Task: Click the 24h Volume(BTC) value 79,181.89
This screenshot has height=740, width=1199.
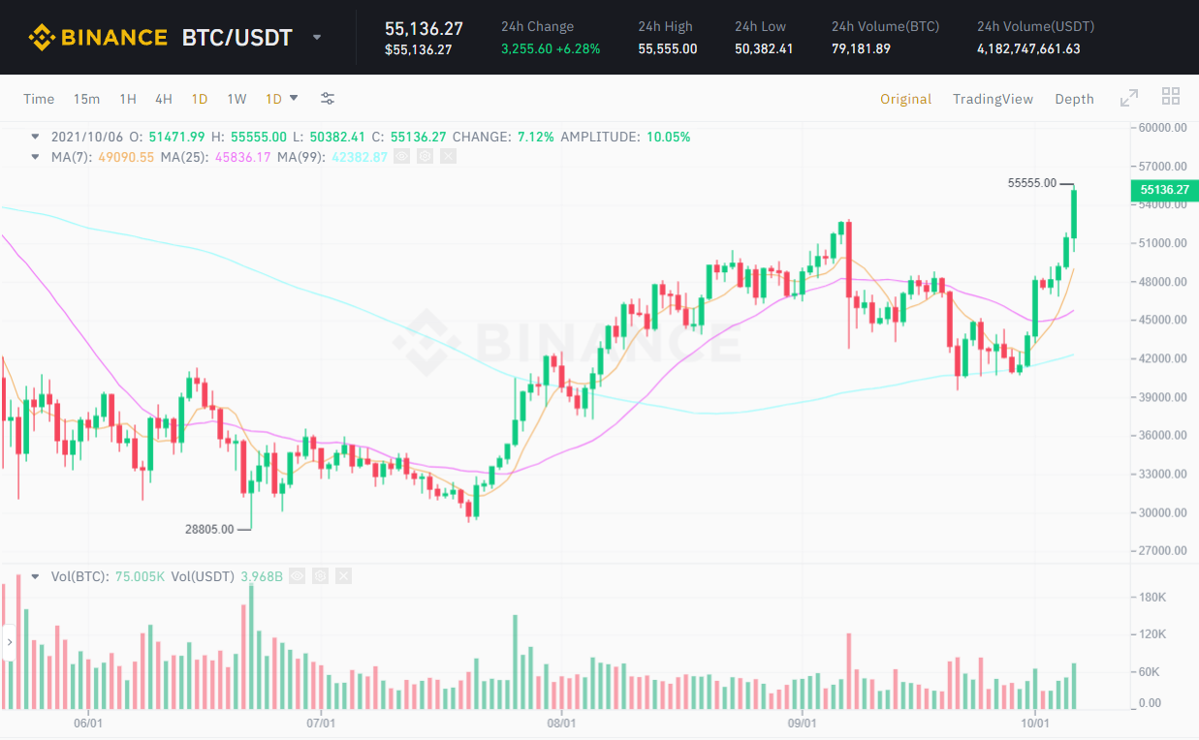Action: [861, 48]
